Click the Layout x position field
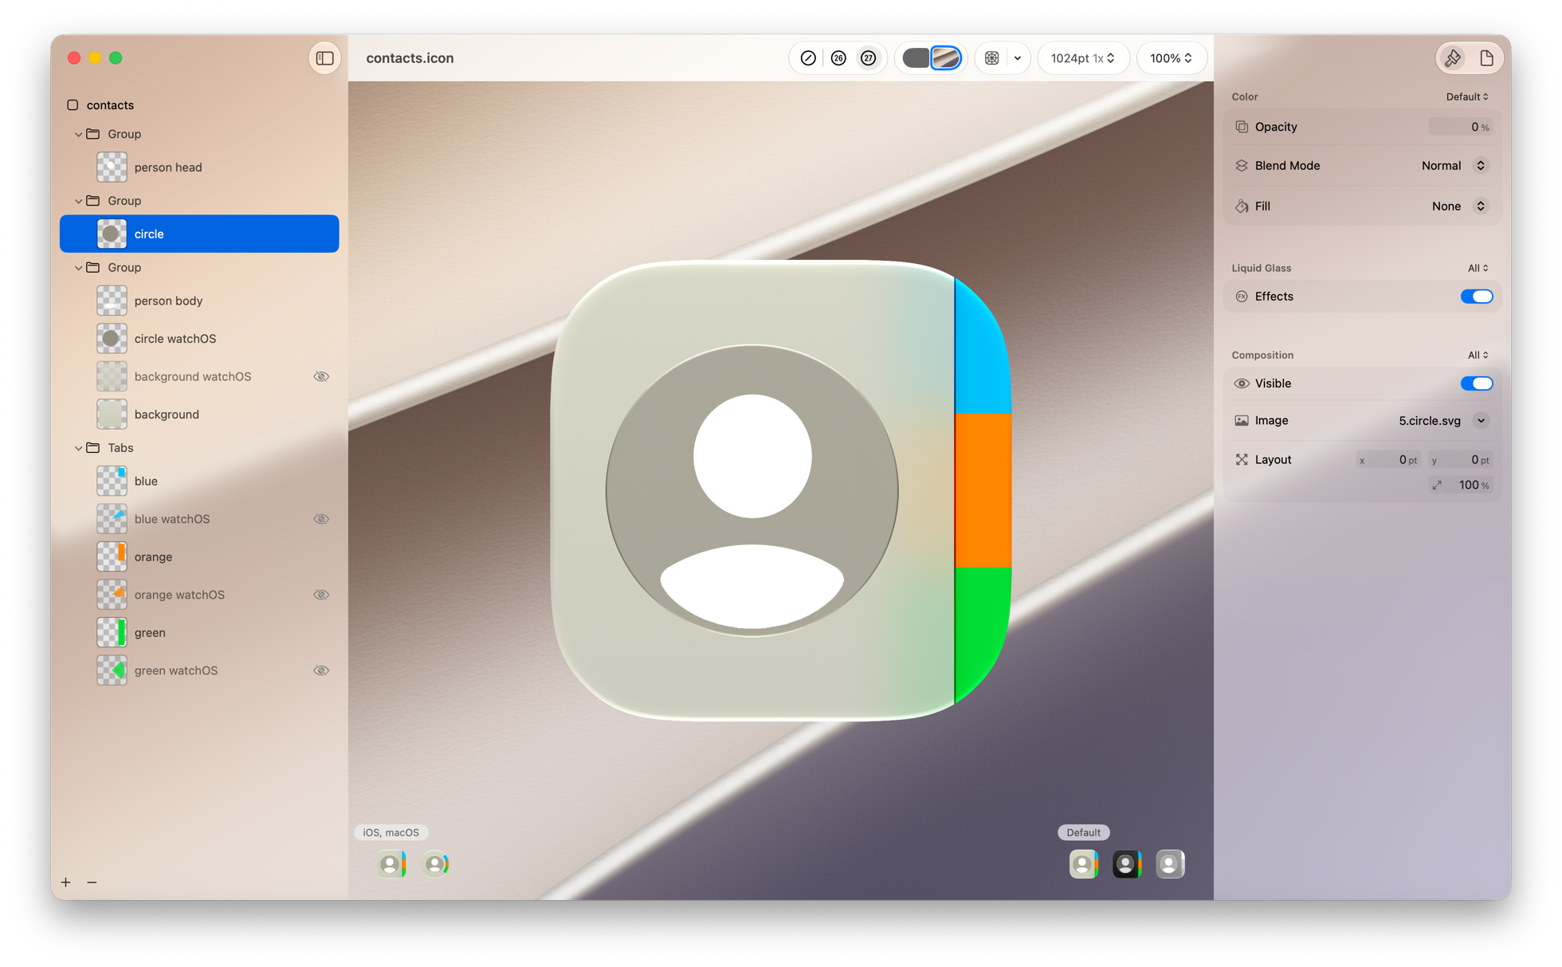 tap(1388, 460)
